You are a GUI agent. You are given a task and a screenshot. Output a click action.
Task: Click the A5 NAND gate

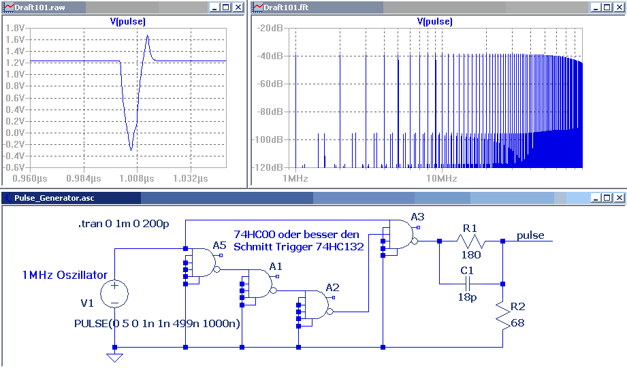tap(204, 263)
